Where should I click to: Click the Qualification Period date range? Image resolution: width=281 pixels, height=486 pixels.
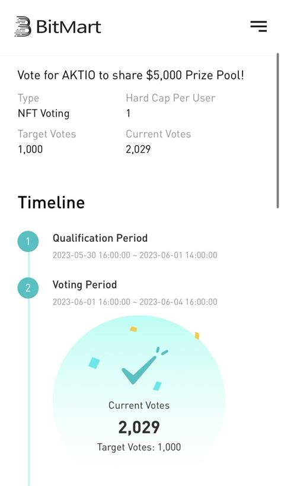(135, 255)
